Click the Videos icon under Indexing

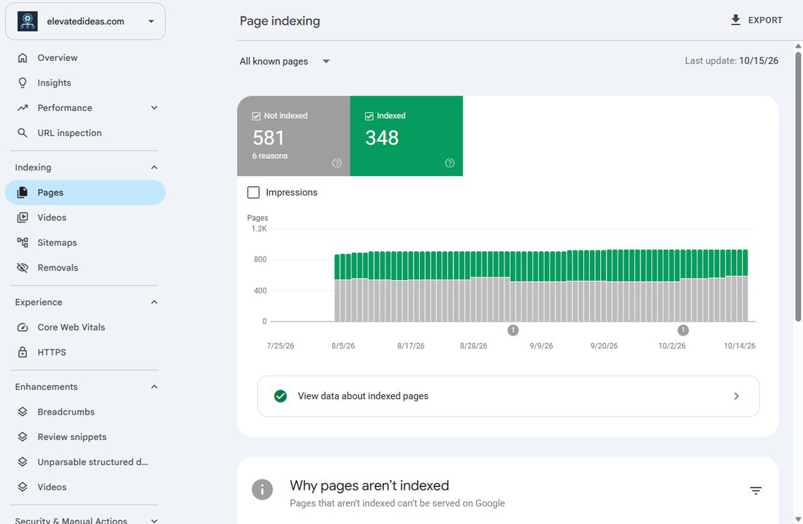pyautogui.click(x=23, y=217)
